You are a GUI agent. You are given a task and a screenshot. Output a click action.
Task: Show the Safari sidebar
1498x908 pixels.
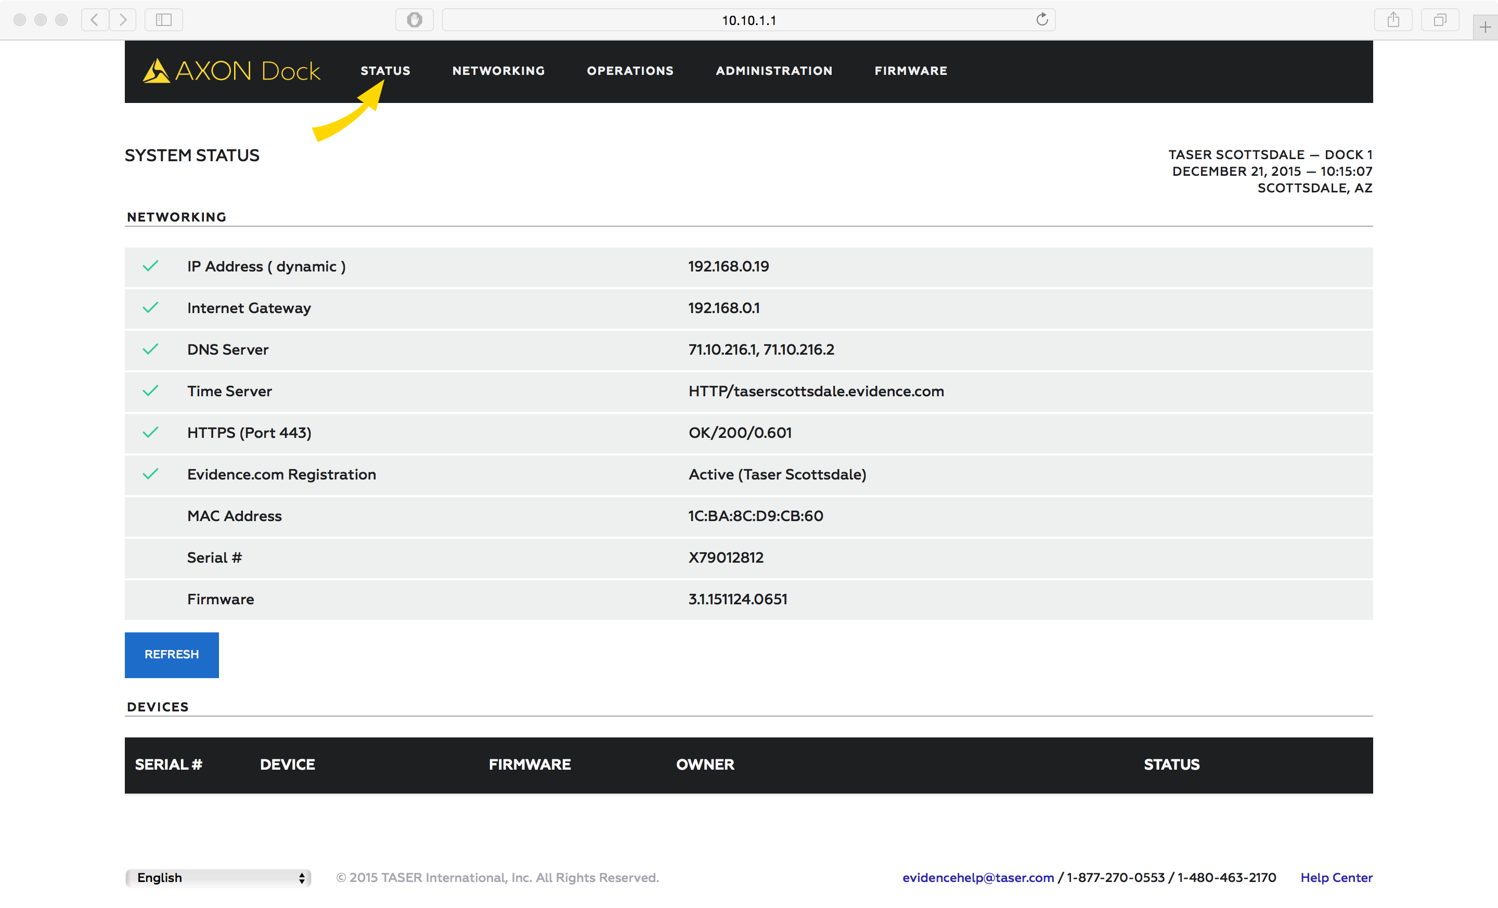click(x=163, y=20)
